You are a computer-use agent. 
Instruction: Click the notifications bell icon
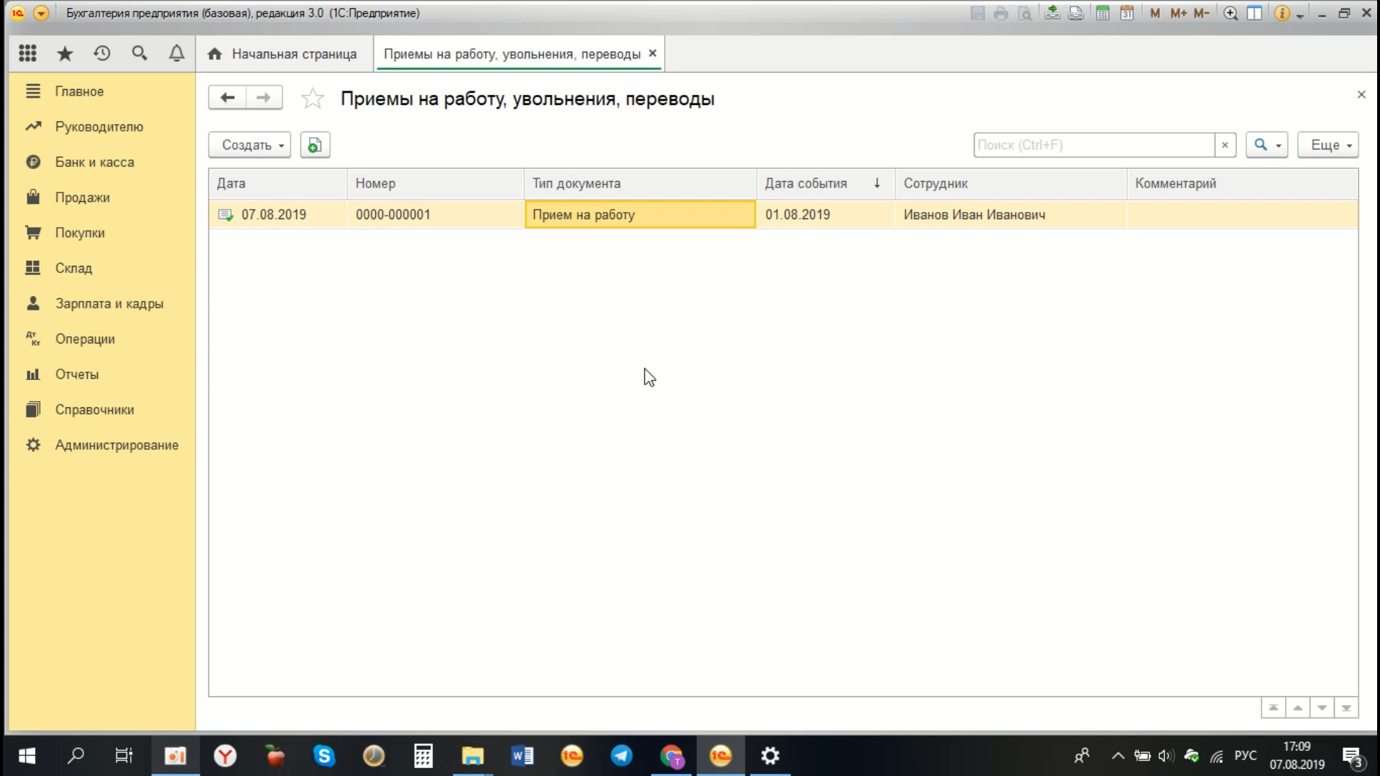[176, 53]
